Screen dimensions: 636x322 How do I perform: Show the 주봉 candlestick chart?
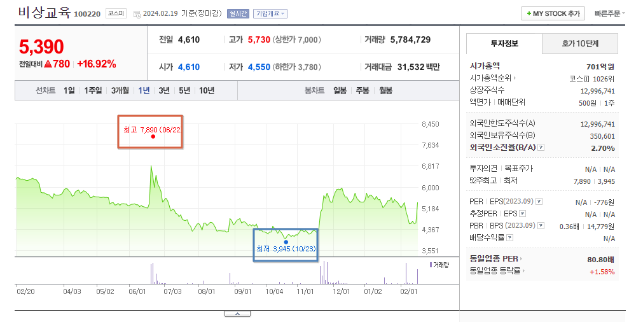click(363, 90)
